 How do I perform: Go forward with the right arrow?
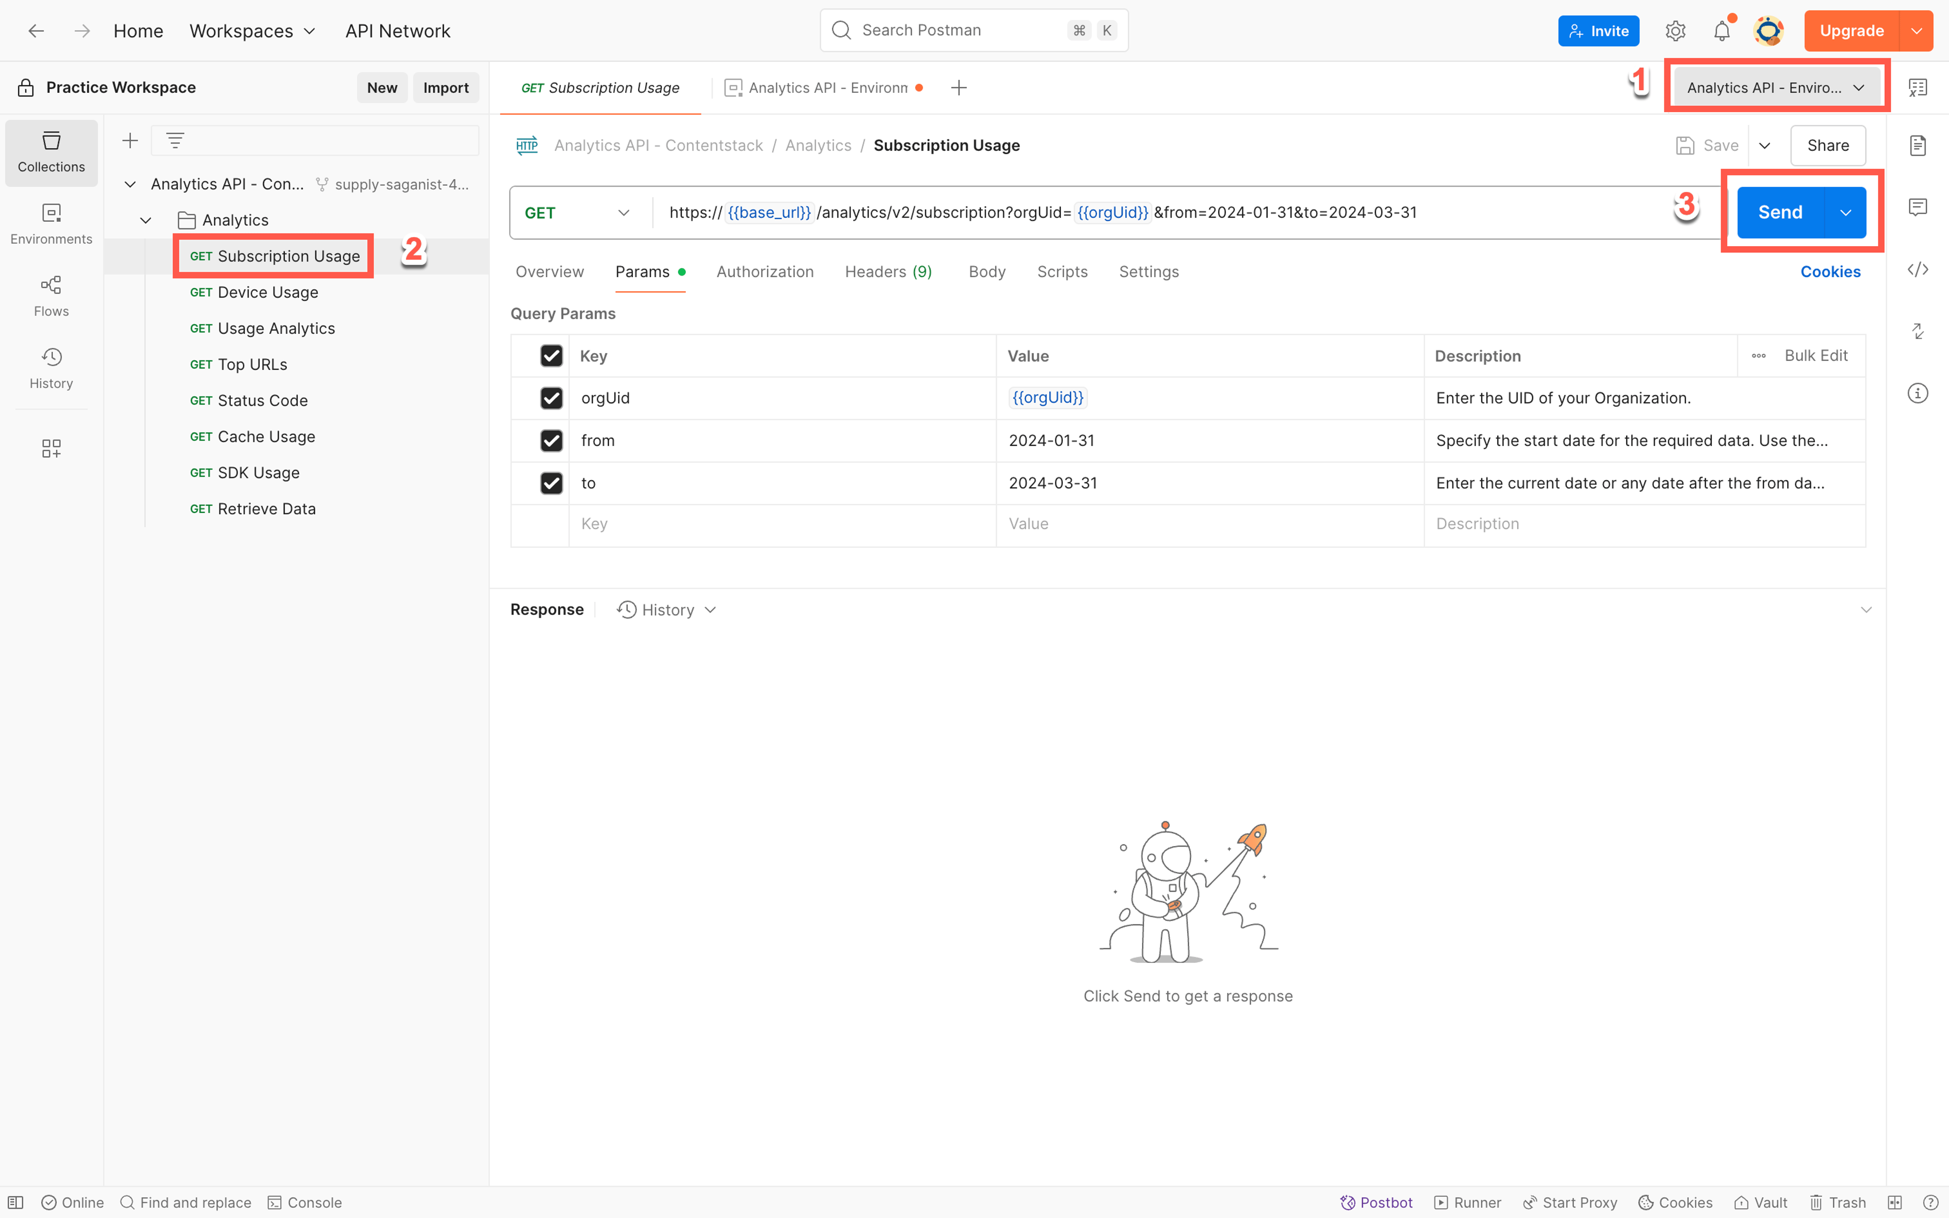[82, 30]
